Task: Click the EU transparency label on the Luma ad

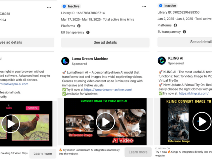Action: [73, 32]
